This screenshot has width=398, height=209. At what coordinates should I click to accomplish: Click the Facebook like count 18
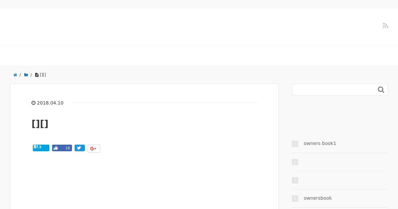pyautogui.click(x=68, y=148)
